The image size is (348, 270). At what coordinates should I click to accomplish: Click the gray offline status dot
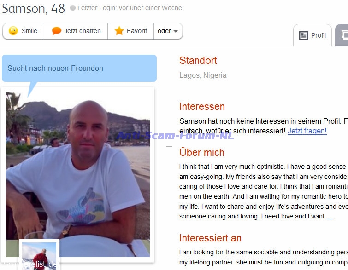(72, 8)
